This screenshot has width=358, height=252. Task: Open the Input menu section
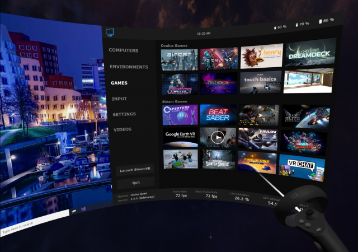coord(119,99)
